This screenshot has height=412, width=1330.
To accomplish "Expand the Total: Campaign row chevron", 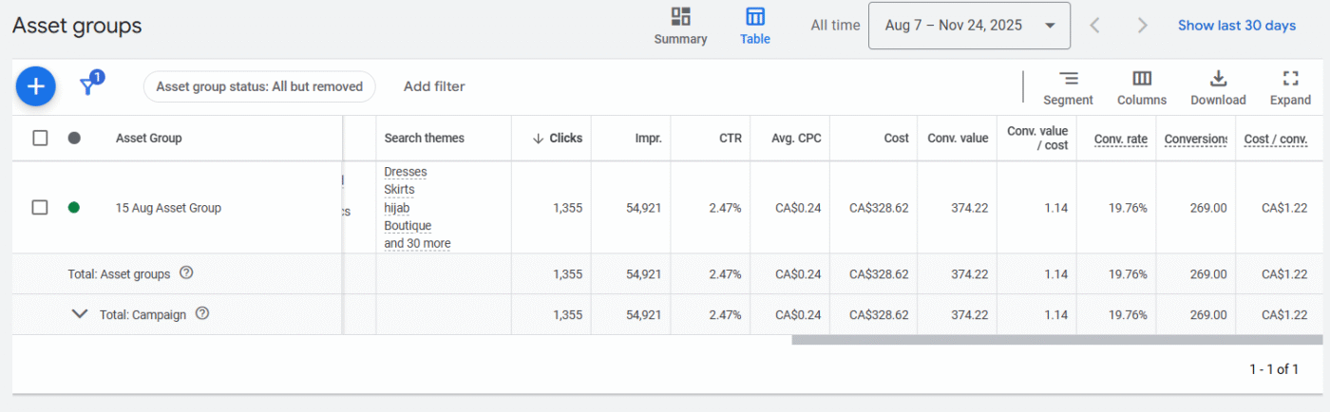I will pos(80,314).
